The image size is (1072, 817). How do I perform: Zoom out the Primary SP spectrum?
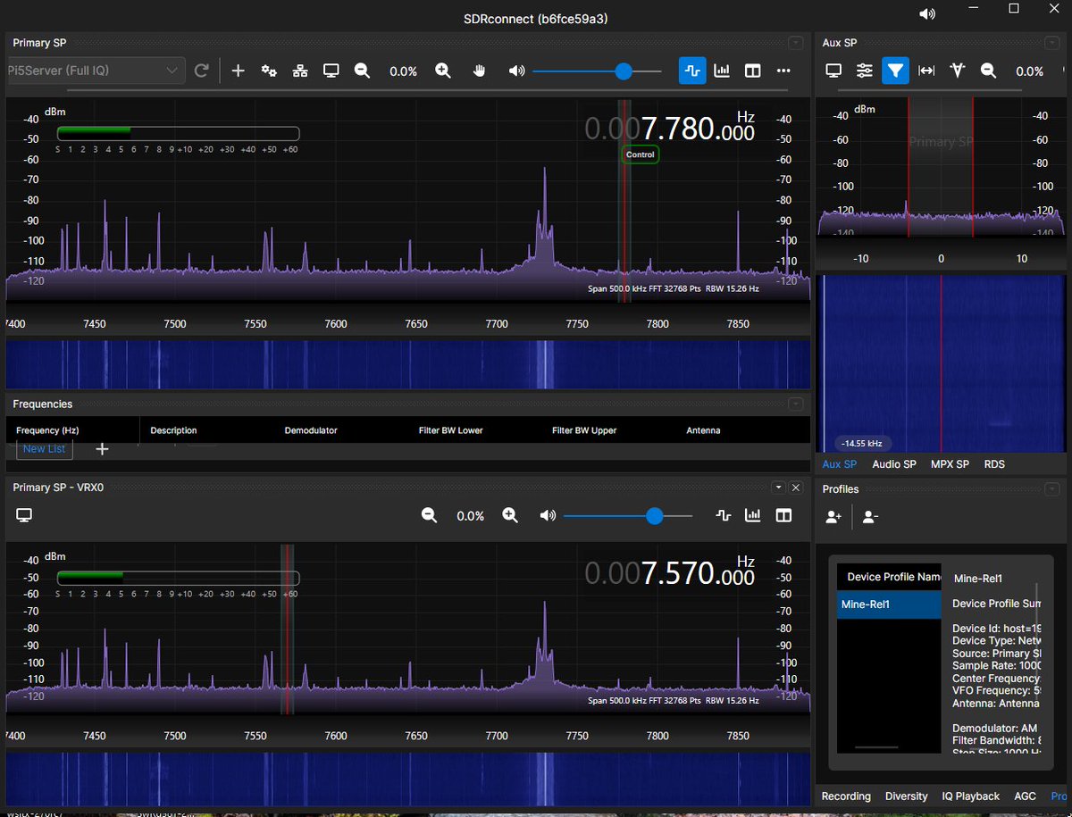[362, 71]
